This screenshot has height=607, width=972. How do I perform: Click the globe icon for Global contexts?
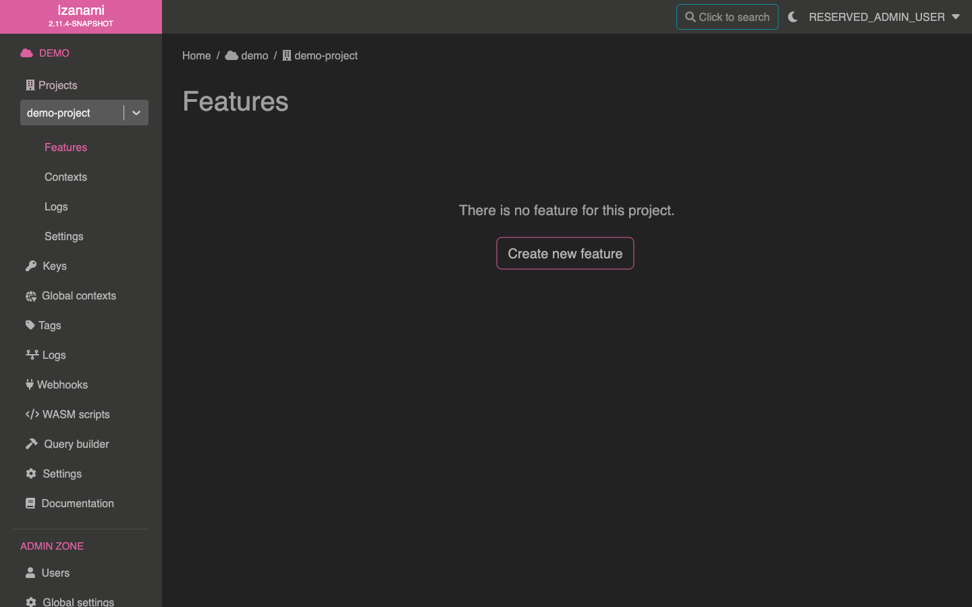31,296
